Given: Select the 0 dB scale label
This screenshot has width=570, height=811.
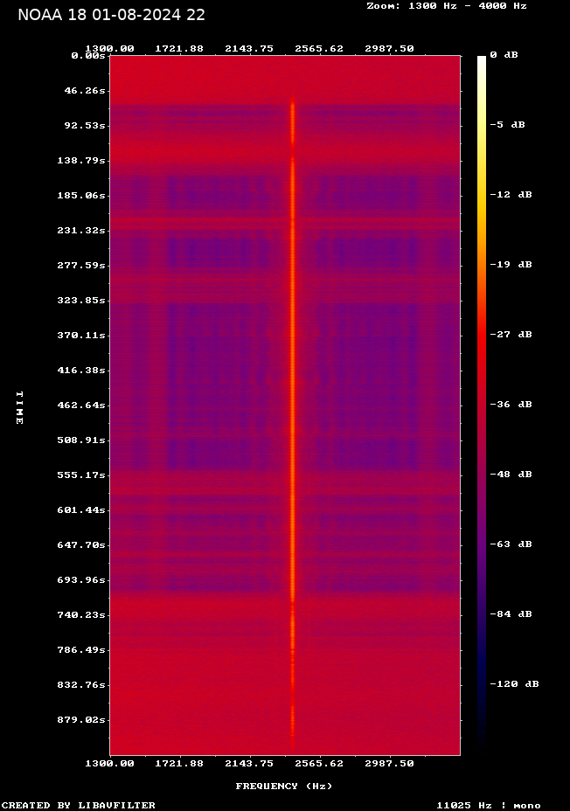Looking at the screenshot, I should click(x=504, y=55).
